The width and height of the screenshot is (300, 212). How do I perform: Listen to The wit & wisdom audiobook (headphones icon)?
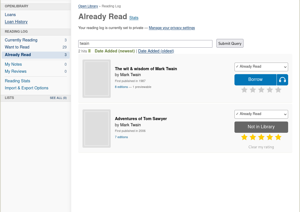282,80
